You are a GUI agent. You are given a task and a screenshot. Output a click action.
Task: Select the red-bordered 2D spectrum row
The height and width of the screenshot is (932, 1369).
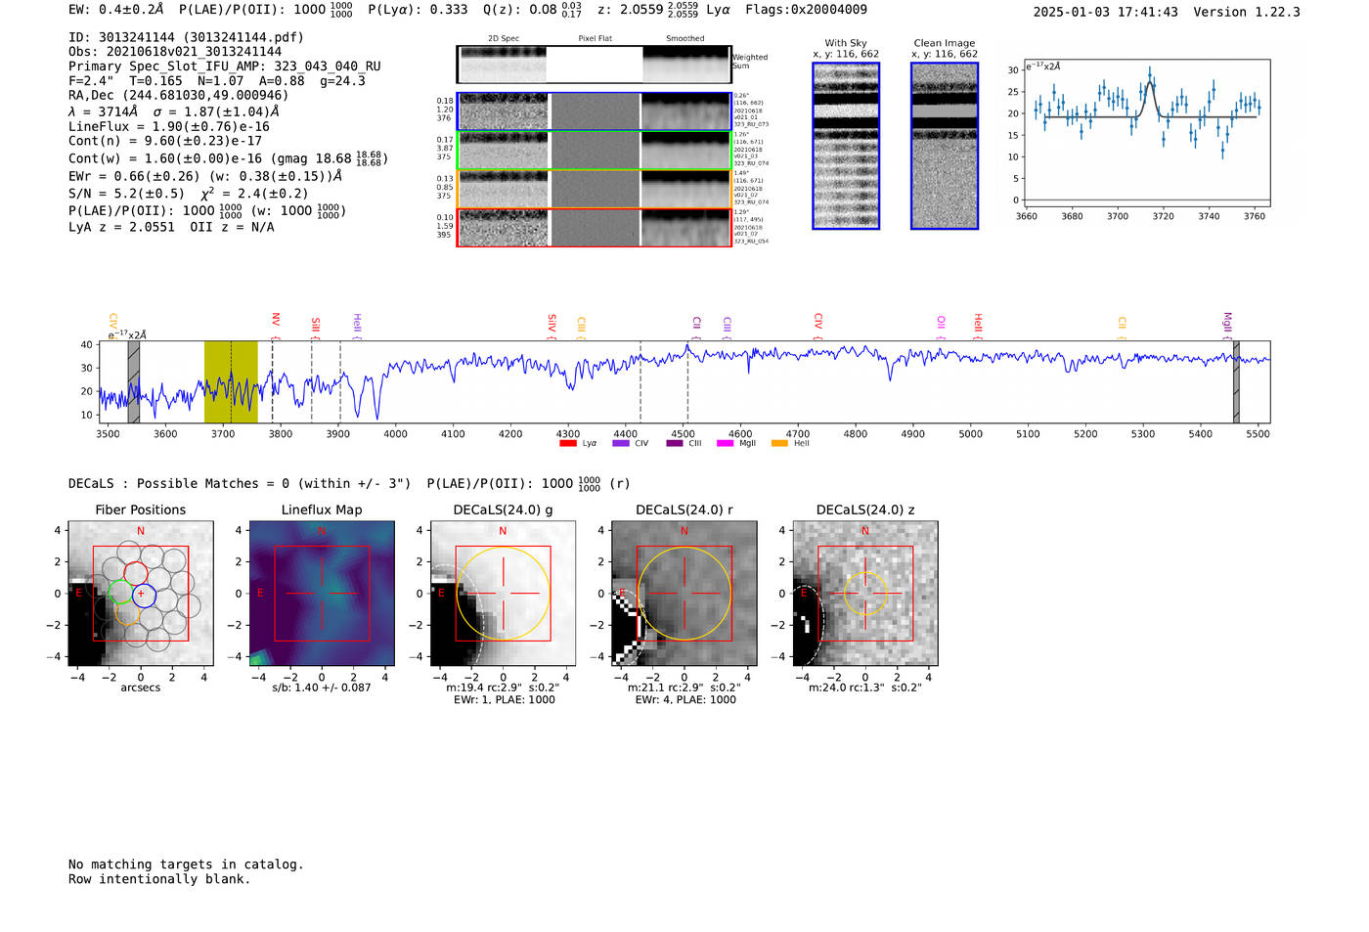pyautogui.click(x=595, y=228)
